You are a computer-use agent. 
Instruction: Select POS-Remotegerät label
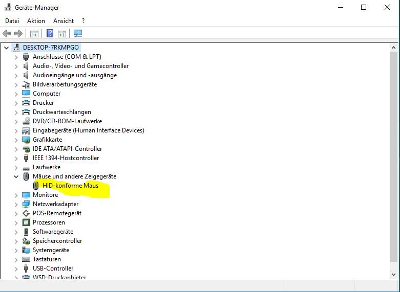pyautogui.click(x=57, y=213)
